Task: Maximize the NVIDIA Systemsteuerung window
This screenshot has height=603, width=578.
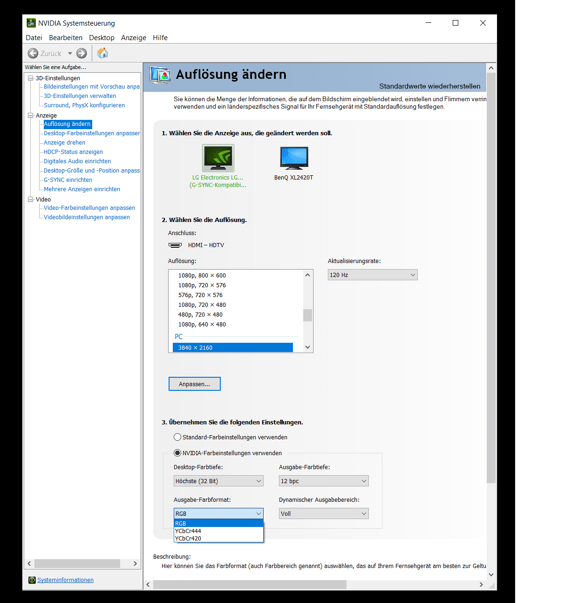Action: (x=456, y=23)
